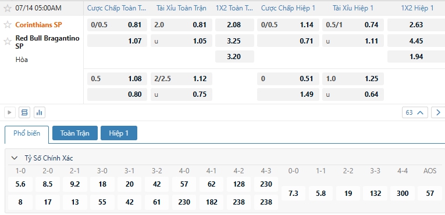Switch to the Toàn Trận tab
Screen dimensions: 445x215
(x=75, y=133)
